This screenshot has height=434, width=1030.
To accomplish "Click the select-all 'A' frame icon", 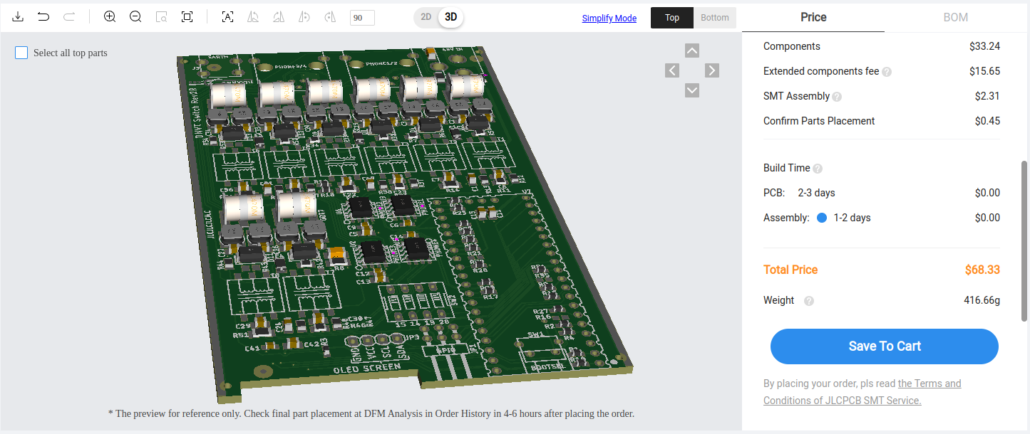I will pos(227,16).
